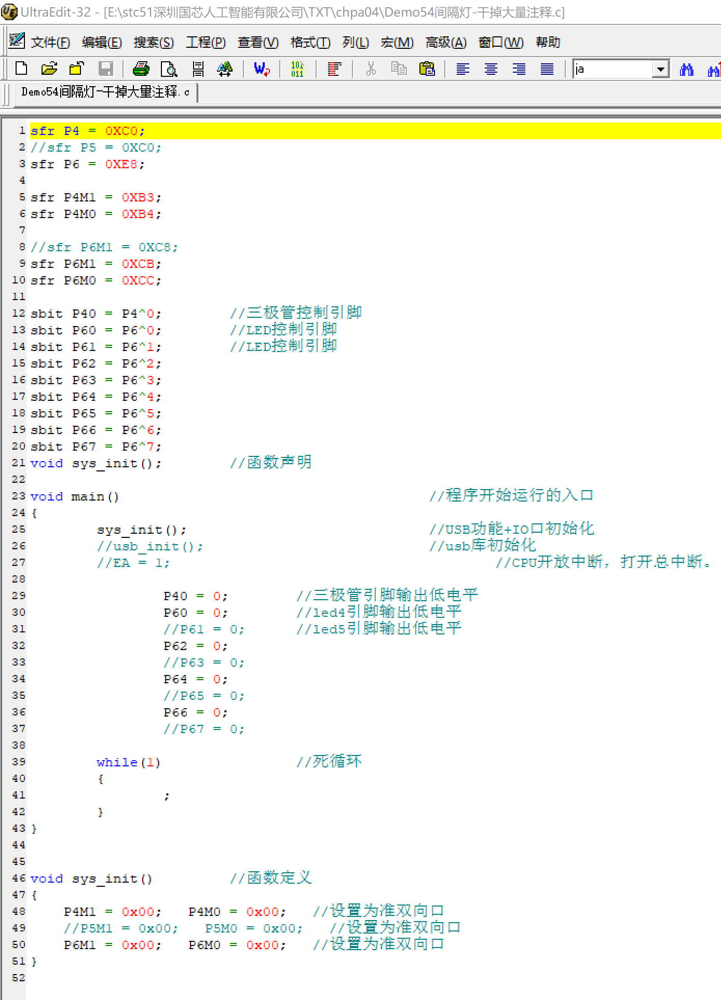
Task: Click the 'void sys_init();' declaration on line 21
Action: [x=96, y=463]
